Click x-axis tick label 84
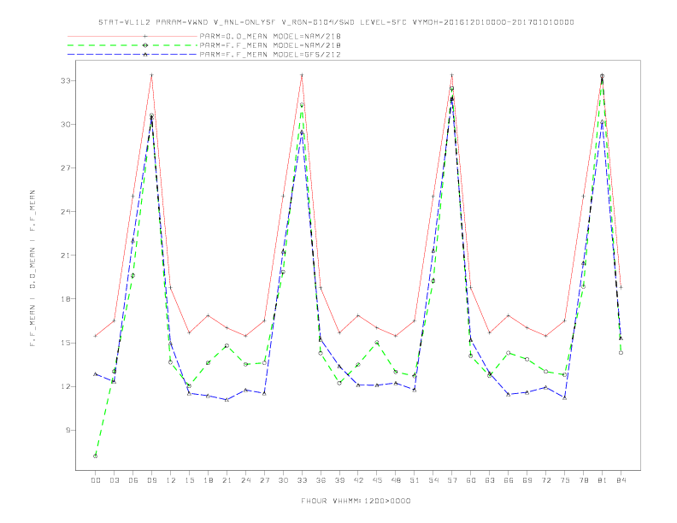The image size is (677, 523). (621, 480)
